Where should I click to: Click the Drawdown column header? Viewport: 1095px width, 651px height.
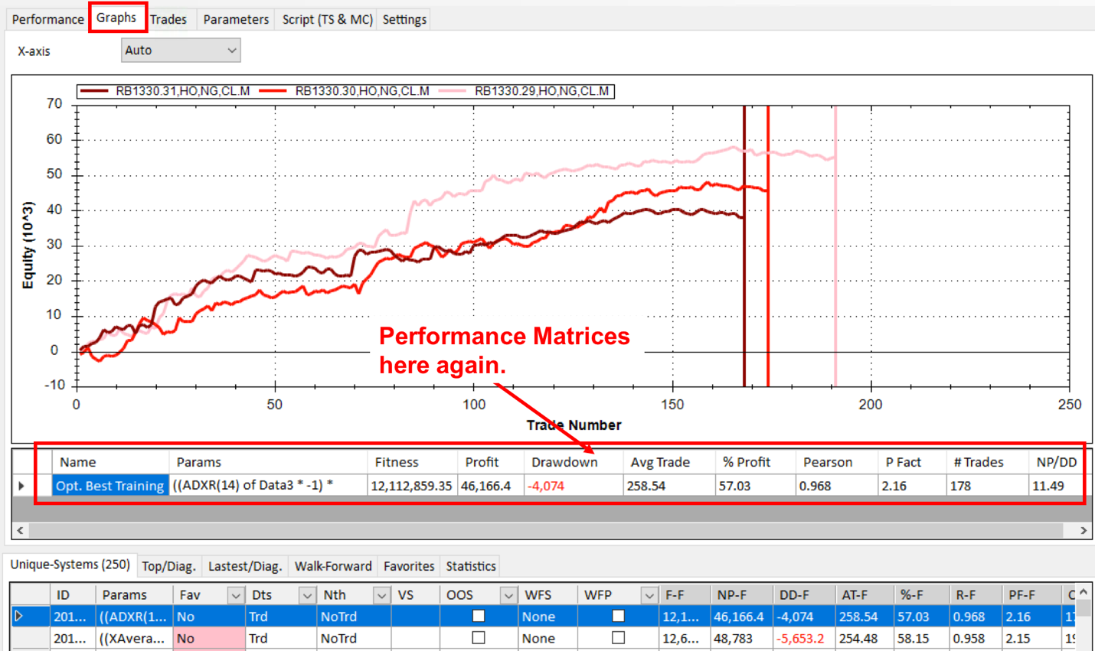(x=564, y=462)
